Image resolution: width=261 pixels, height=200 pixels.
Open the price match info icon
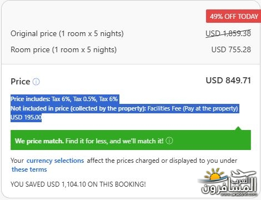pyautogui.click(x=169, y=141)
